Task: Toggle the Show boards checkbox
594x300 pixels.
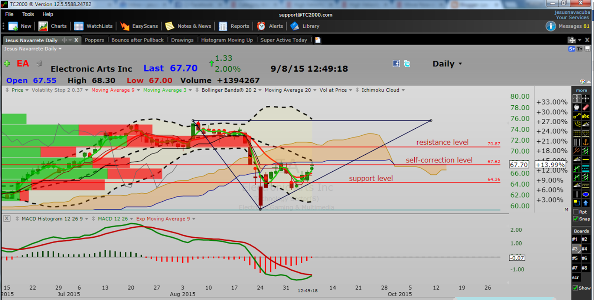Action: [575, 288]
